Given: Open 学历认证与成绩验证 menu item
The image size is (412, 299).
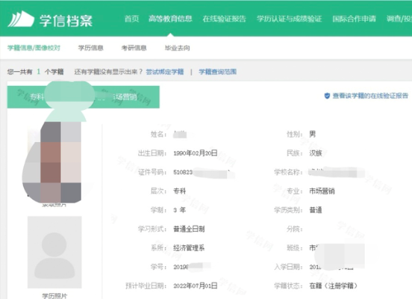Looking at the screenshot, I should [x=289, y=19].
